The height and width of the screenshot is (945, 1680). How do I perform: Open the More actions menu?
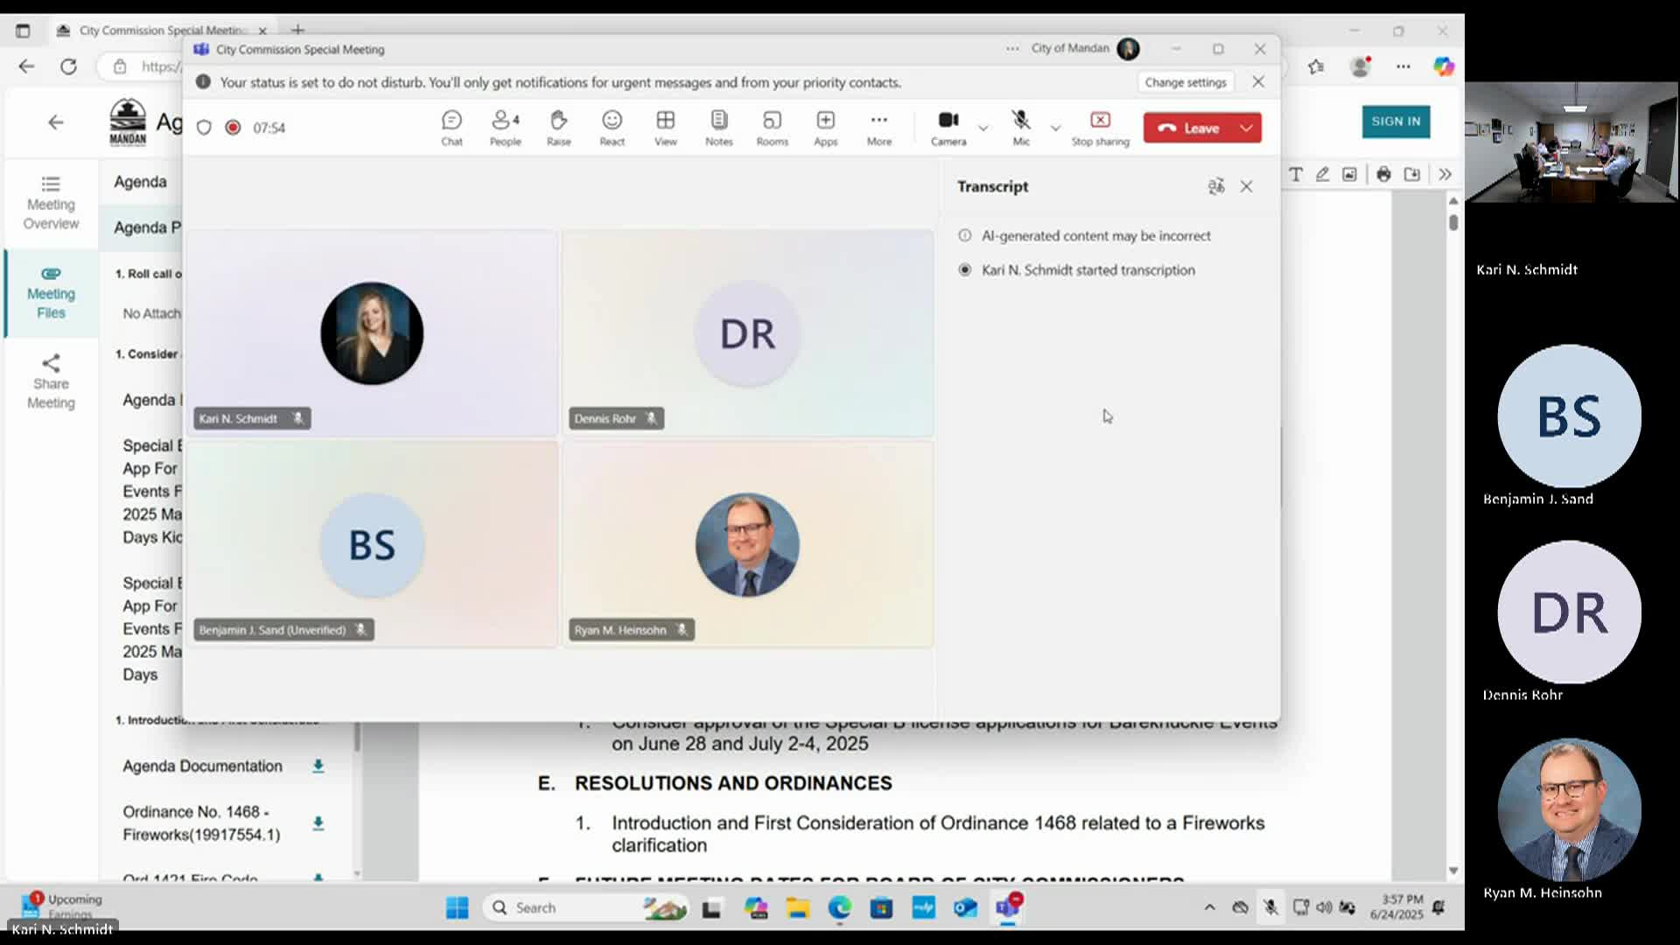tap(878, 128)
